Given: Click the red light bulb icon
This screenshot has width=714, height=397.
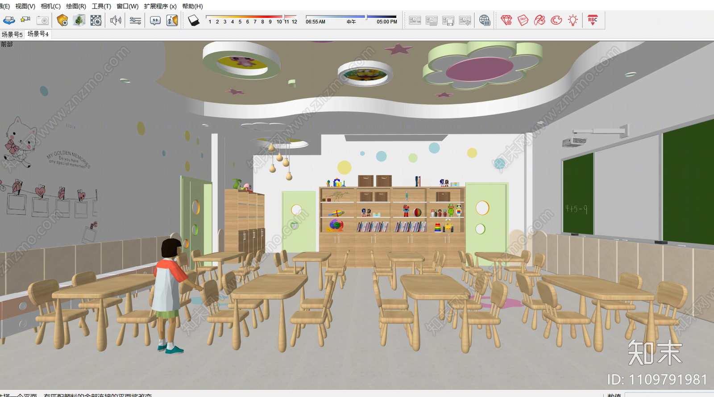Looking at the screenshot, I should [x=573, y=20].
